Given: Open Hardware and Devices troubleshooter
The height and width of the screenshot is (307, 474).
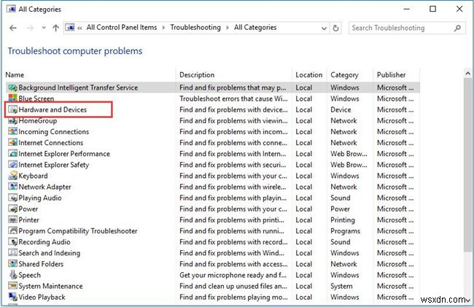Looking at the screenshot, I should click(53, 109).
